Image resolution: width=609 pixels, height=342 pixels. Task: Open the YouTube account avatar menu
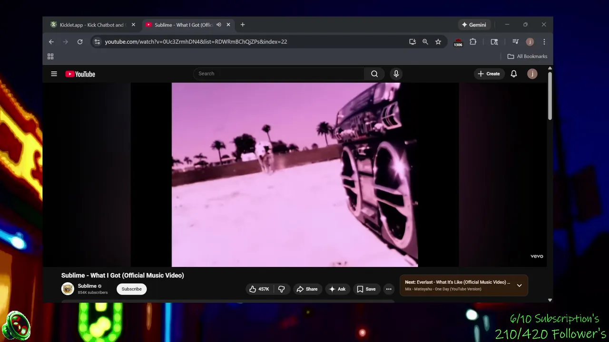[x=532, y=74]
